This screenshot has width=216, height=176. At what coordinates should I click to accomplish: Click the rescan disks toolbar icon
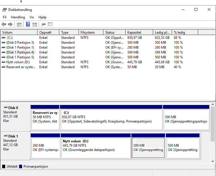point(44,24)
